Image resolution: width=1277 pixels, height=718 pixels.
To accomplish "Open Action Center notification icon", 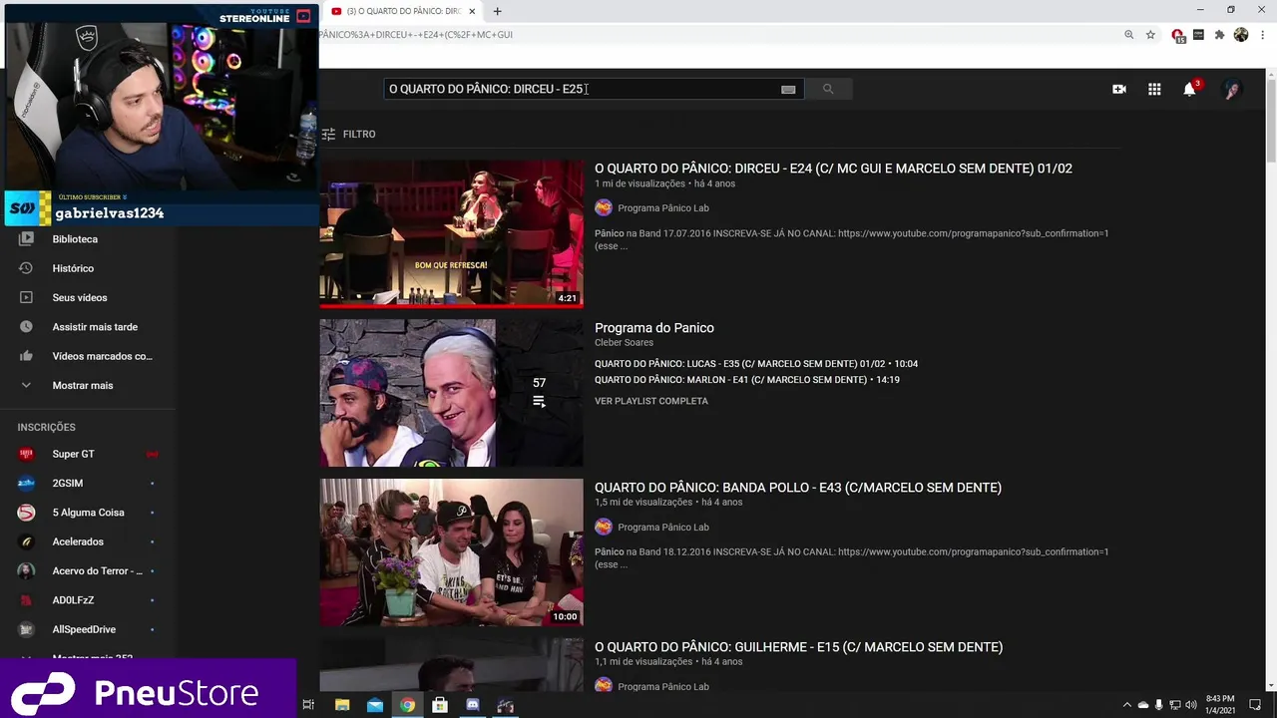I will pos(1255,705).
